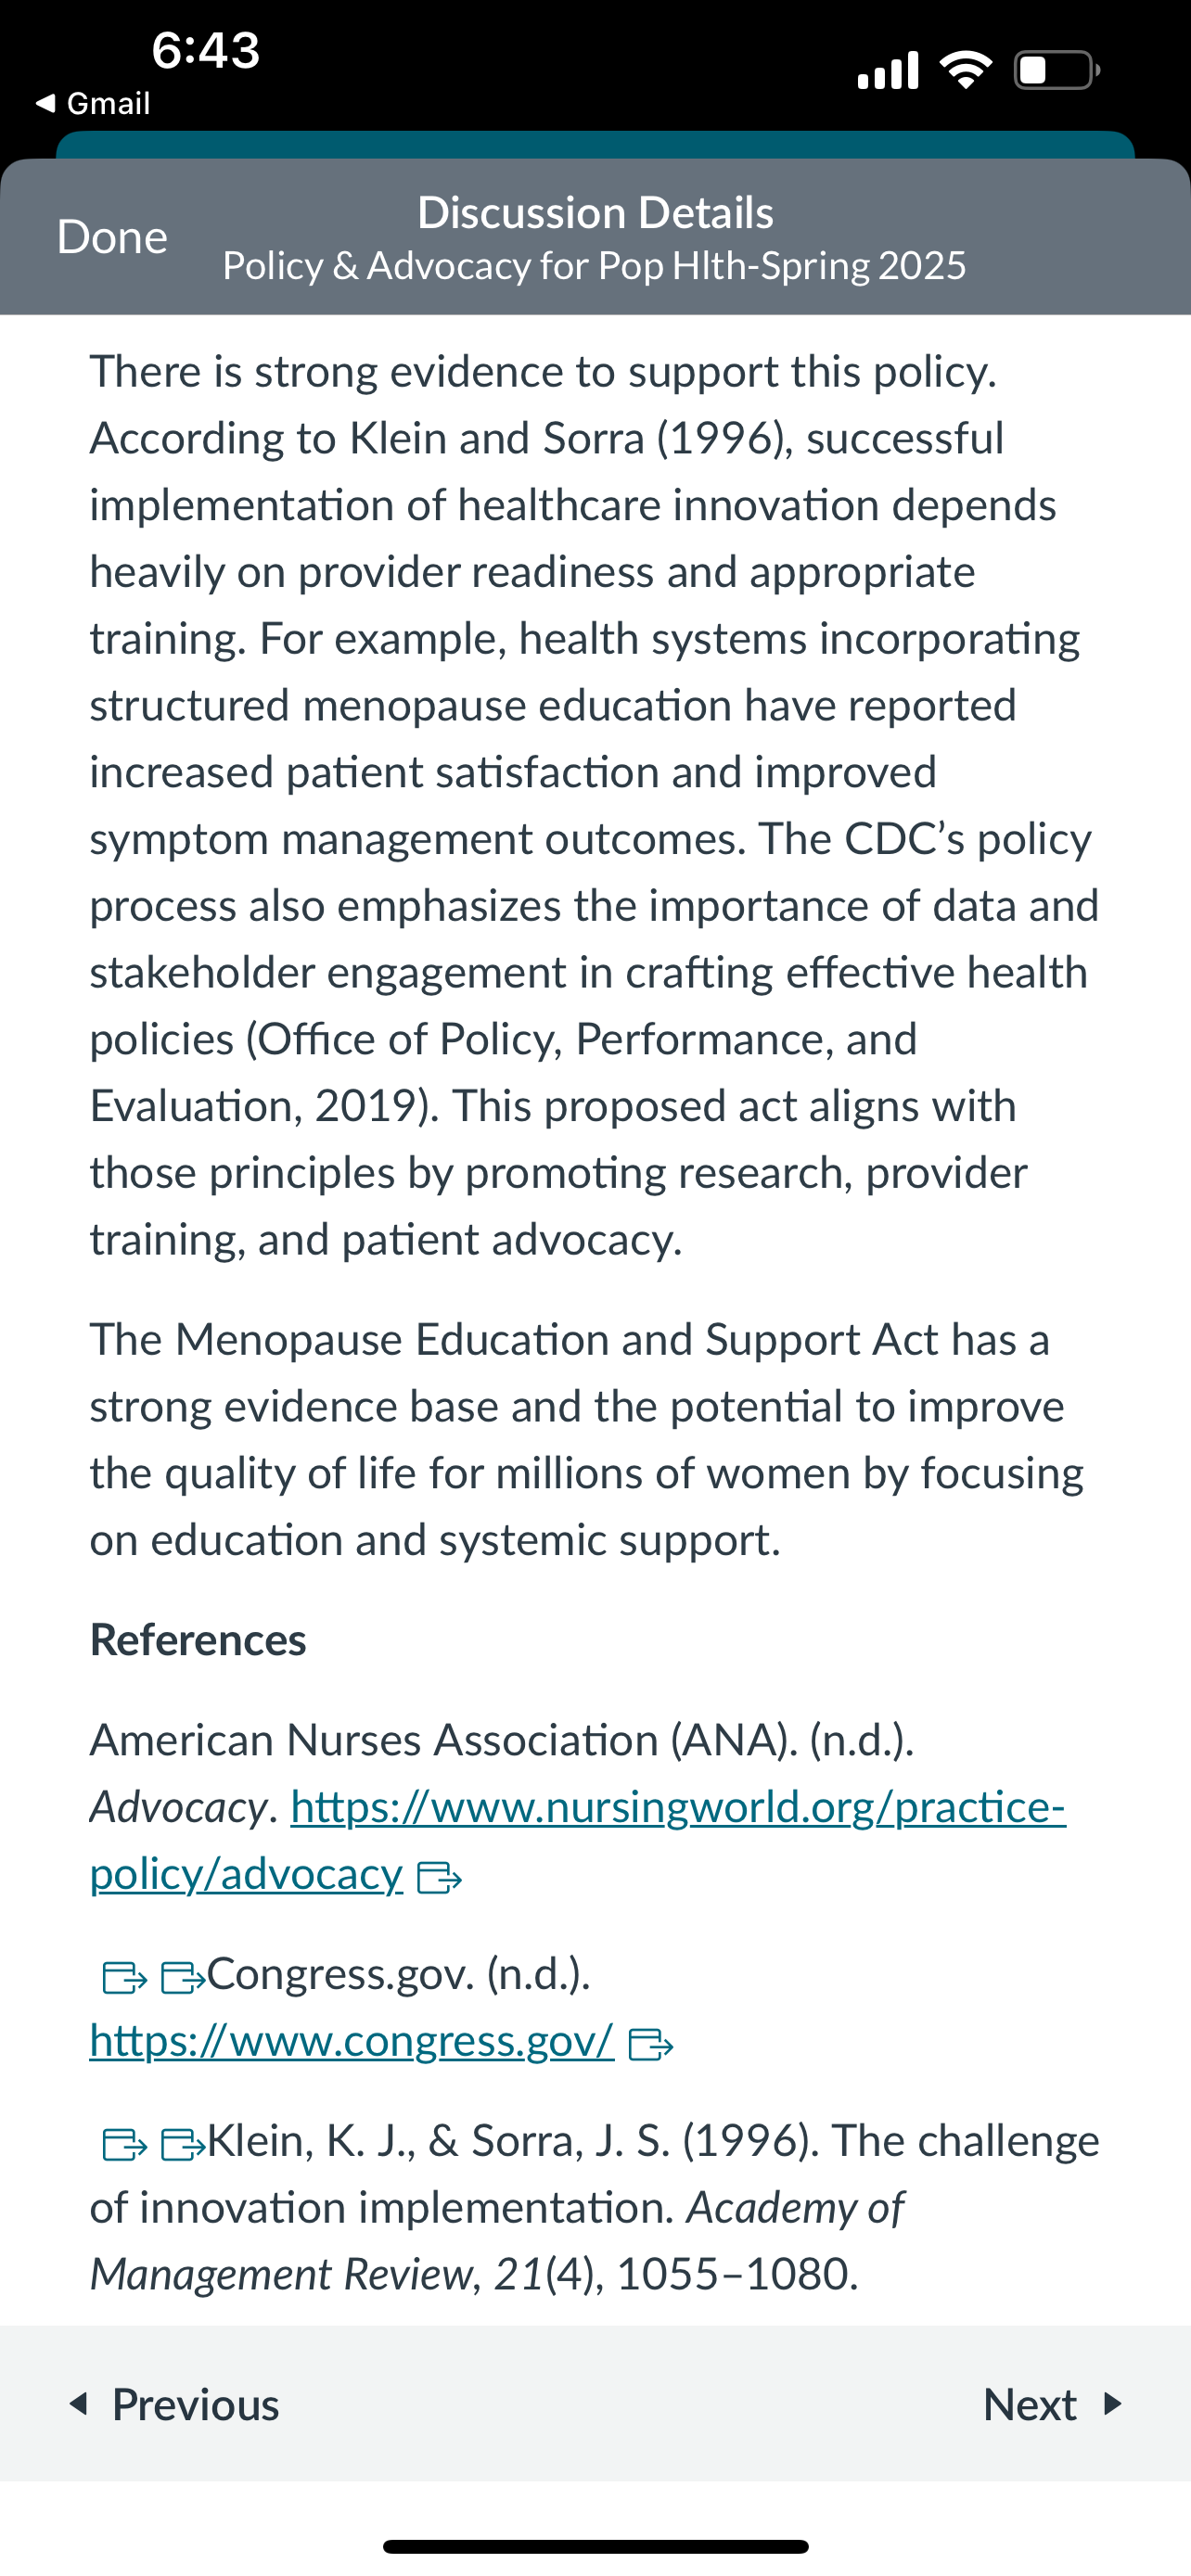Tap the battery status icon
Viewport: 1191px width, 2576px height.
(1056, 70)
